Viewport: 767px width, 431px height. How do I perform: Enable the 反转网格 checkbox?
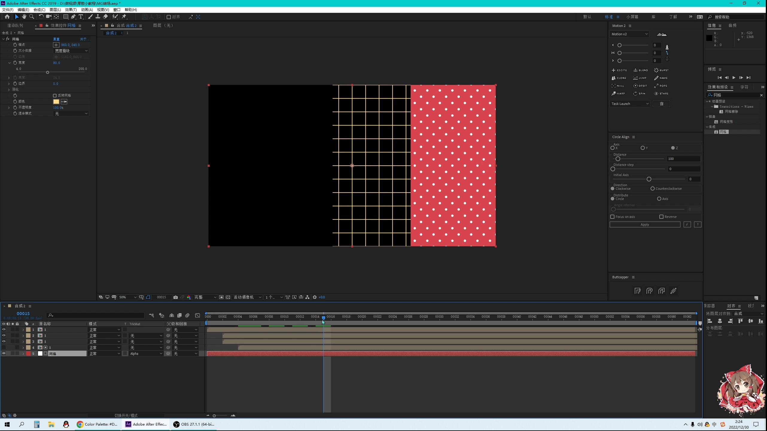pyautogui.click(x=55, y=96)
